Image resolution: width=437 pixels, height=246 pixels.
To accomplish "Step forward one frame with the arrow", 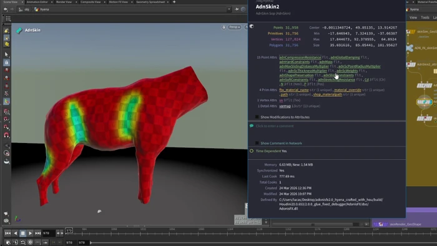I will pos(62,233).
